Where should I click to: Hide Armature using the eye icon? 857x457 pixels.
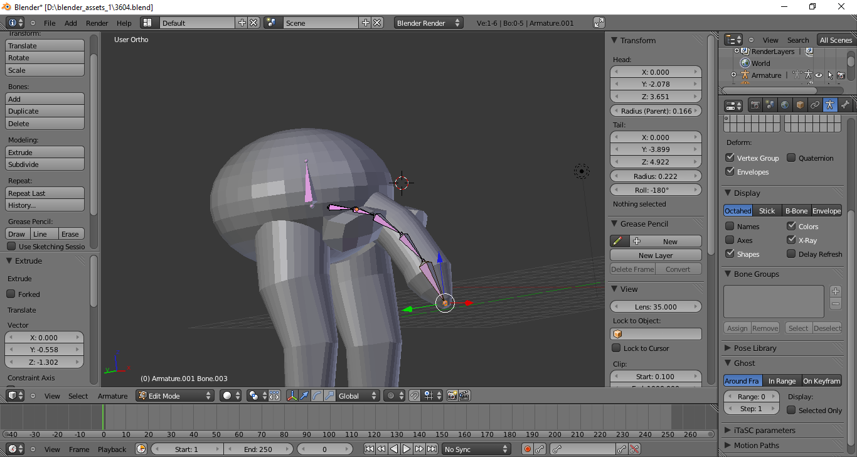pos(819,75)
